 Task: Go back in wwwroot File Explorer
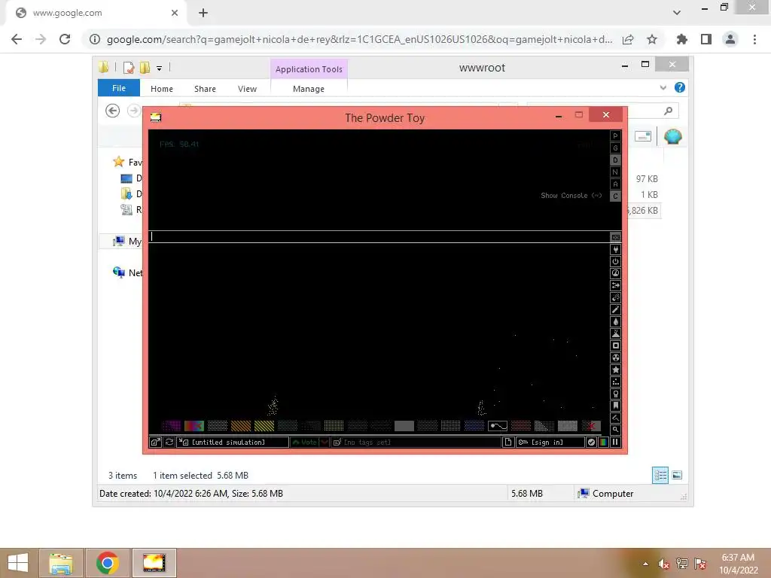click(113, 111)
